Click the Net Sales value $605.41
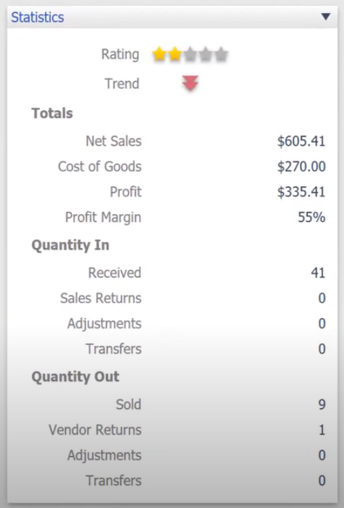 (301, 141)
